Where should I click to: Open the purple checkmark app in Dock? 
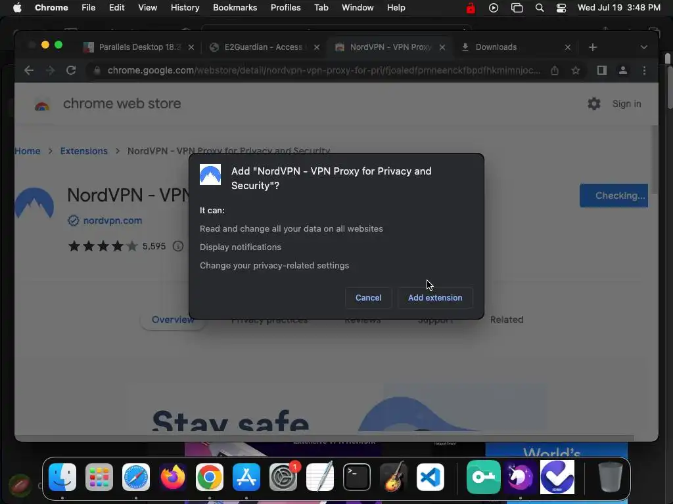[557, 477]
